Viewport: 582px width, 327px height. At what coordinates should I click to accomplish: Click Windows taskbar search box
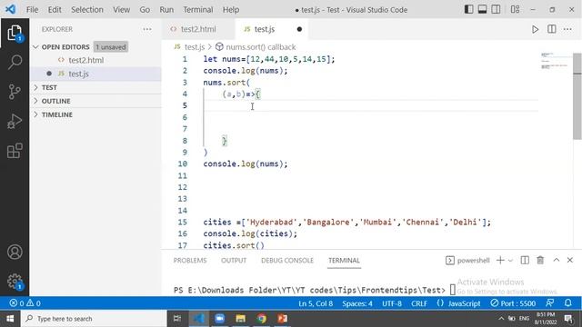click(94, 319)
